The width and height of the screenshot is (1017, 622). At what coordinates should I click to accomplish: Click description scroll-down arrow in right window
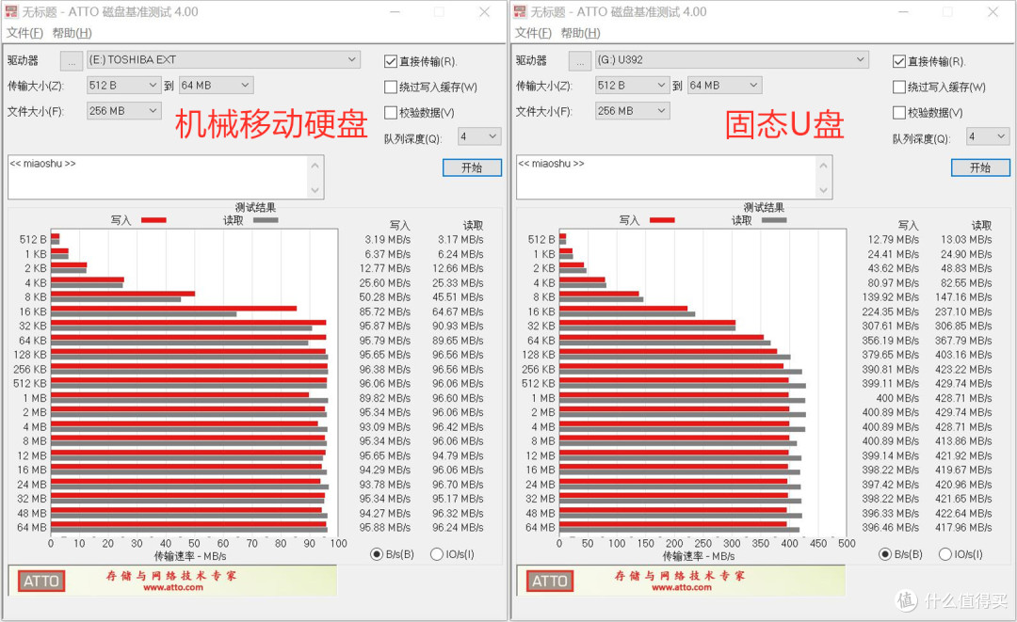tap(824, 190)
